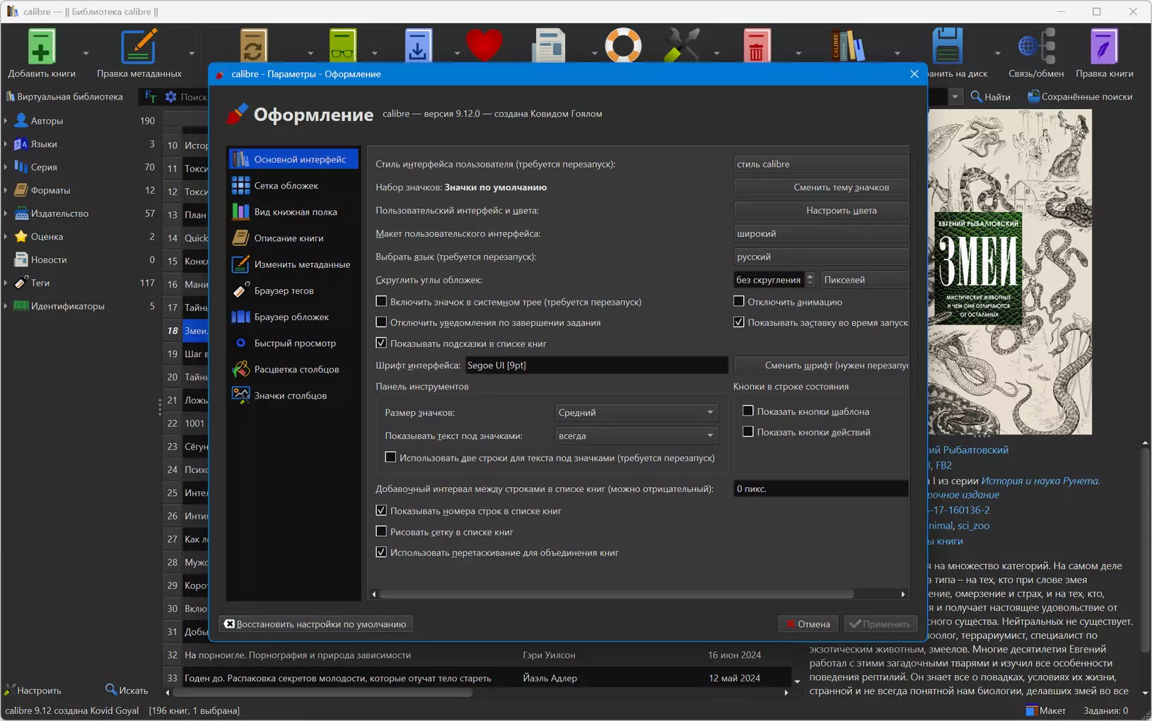Toggle show row numbers in book list
The height and width of the screenshot is (721, 1152).
[x=381, y=510]
